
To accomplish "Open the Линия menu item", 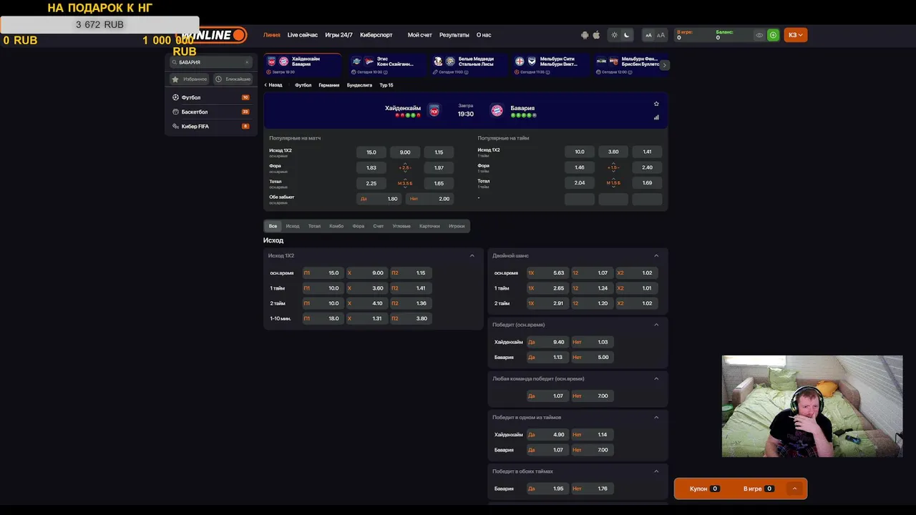I will point(272,35).
